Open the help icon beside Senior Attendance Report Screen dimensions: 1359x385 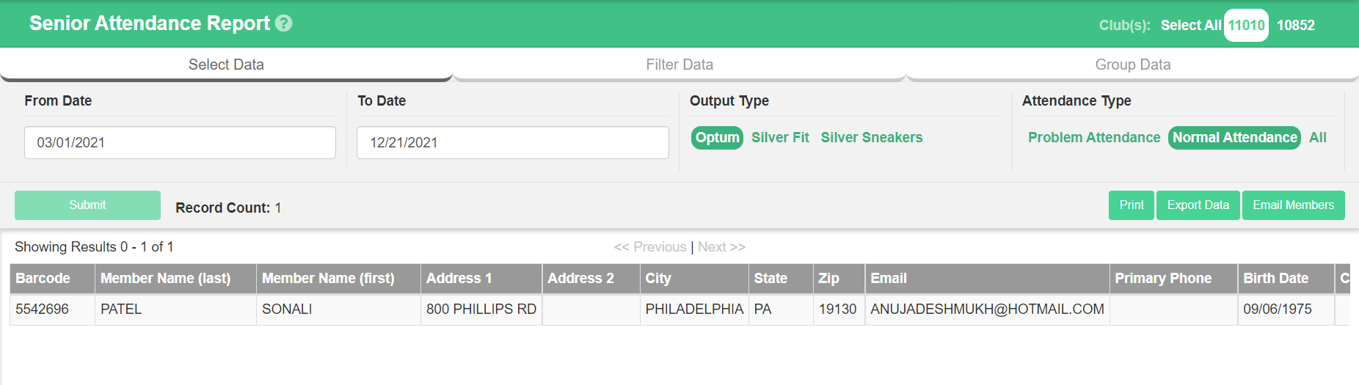coord(284,23)
